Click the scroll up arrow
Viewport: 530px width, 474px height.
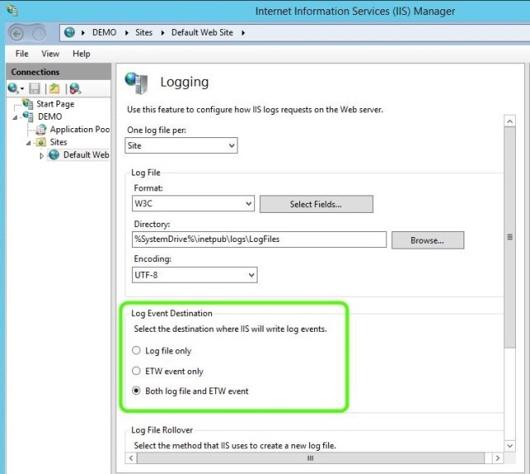(x=510, y=121)
